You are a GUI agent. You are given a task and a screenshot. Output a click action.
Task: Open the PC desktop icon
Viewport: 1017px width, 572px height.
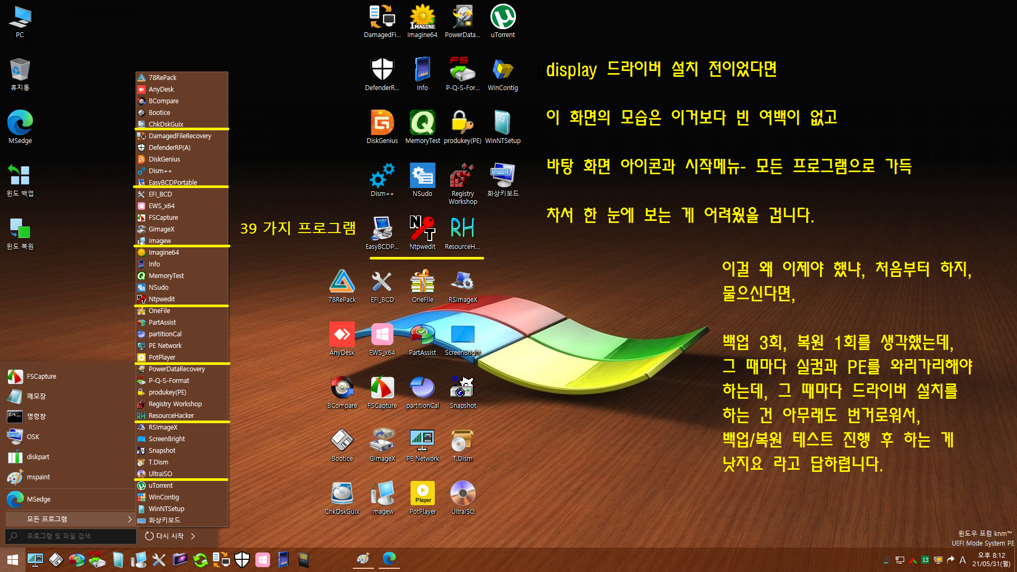pyautogui.click(x=20, y=22)
